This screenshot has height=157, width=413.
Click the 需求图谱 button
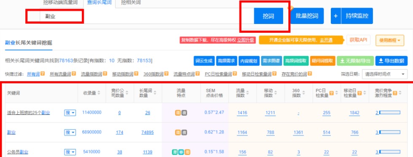pos(271,61)
